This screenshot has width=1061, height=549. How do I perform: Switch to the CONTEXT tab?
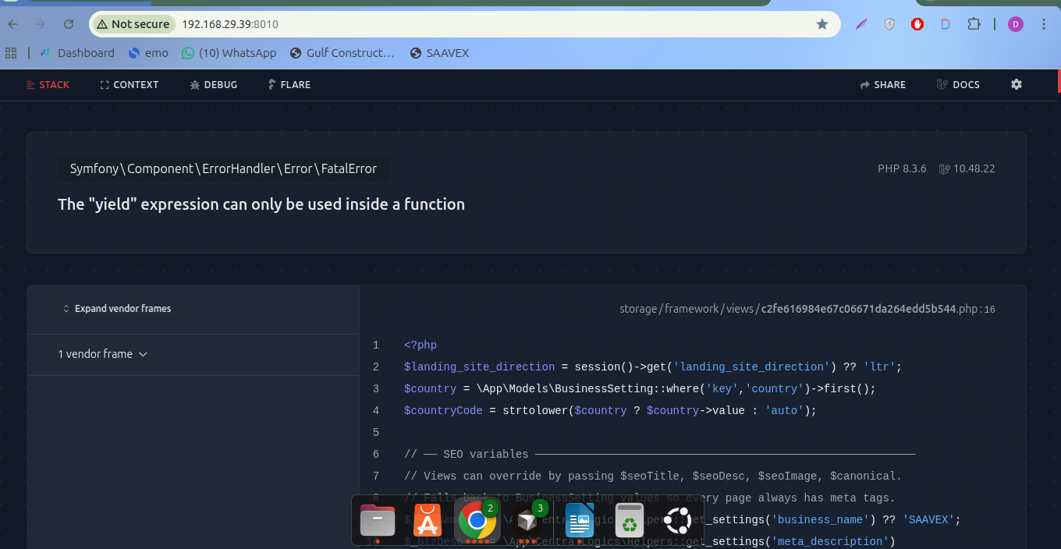(x=130, y=84)
